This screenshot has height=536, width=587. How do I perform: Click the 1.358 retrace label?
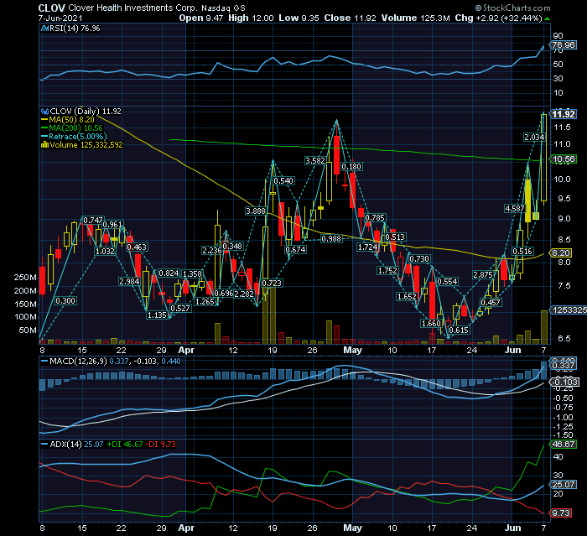tap(192, 274)
